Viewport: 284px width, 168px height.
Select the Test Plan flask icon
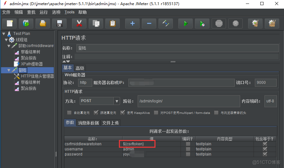tap(9, 34)
